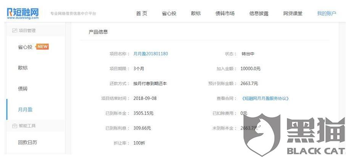Image resolution: width=346 pixels, height=157 pixels.
Task: Open project link 月月盈201801180
Action: [x=151, y=54]
